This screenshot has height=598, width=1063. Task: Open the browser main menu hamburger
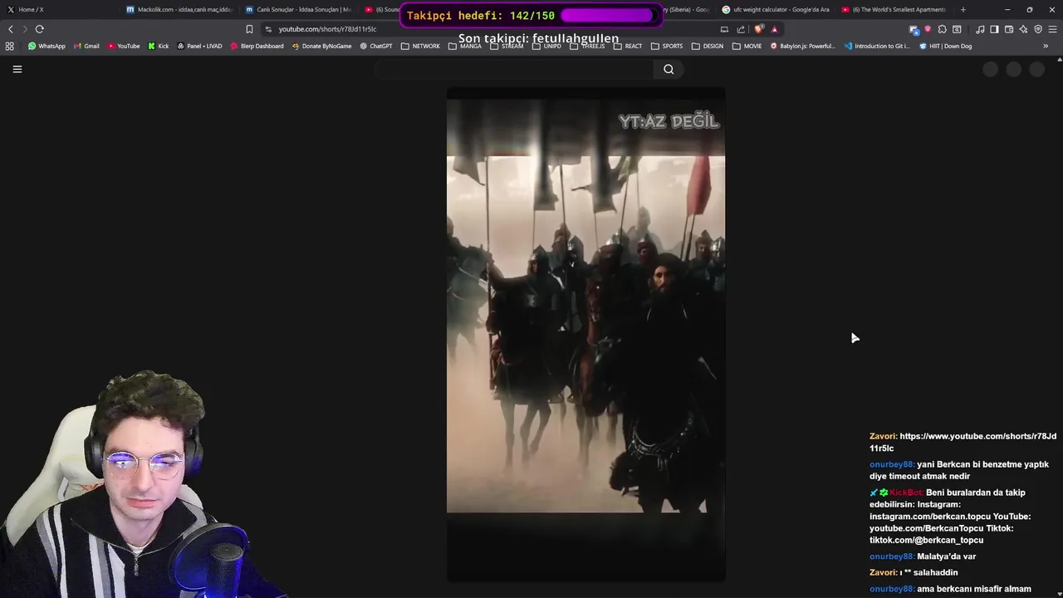(x=1052, y=29)
